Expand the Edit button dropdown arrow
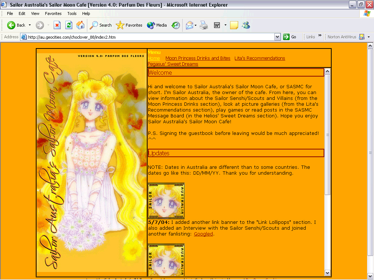 point(225,25)
